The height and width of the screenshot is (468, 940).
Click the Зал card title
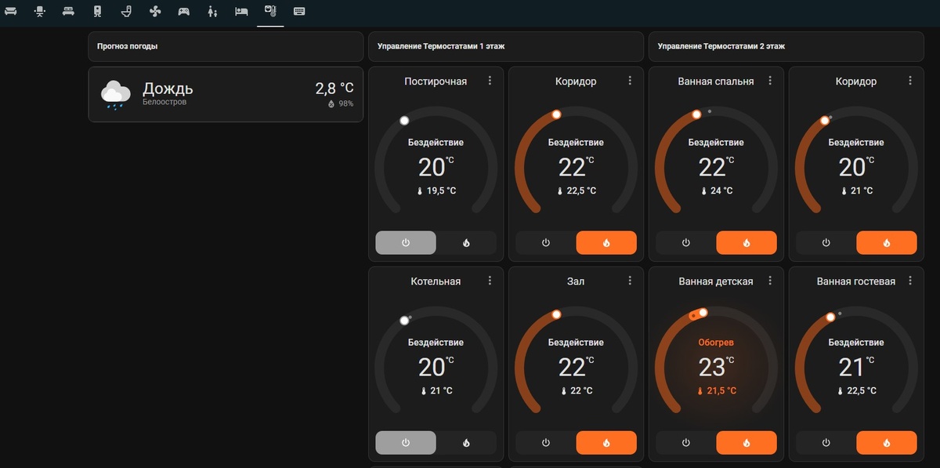click(x=576, y=281)
